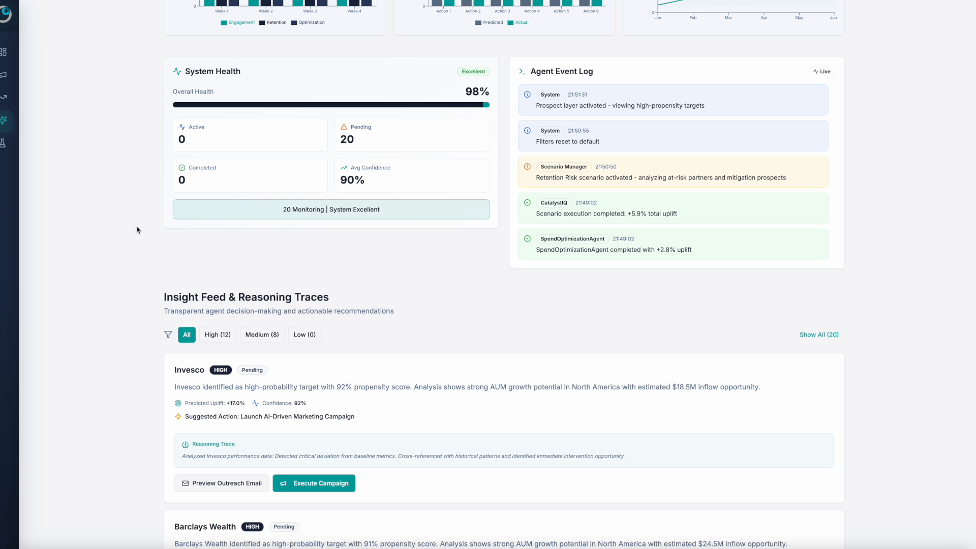Click the pulse icon beside System Health

click(176, 71)
